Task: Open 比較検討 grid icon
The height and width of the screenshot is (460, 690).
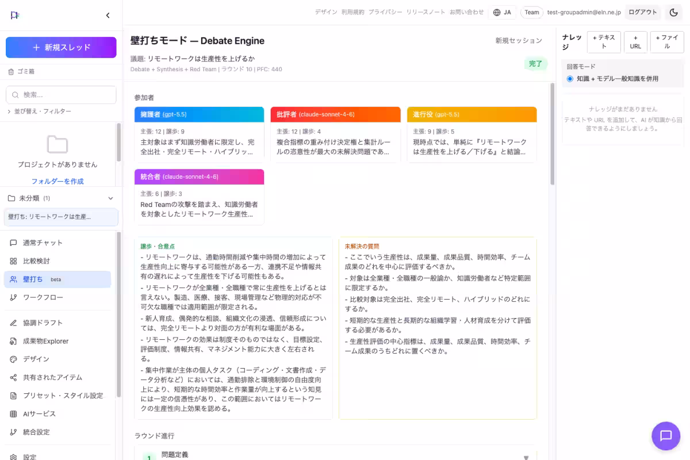Action: point(13,261)
